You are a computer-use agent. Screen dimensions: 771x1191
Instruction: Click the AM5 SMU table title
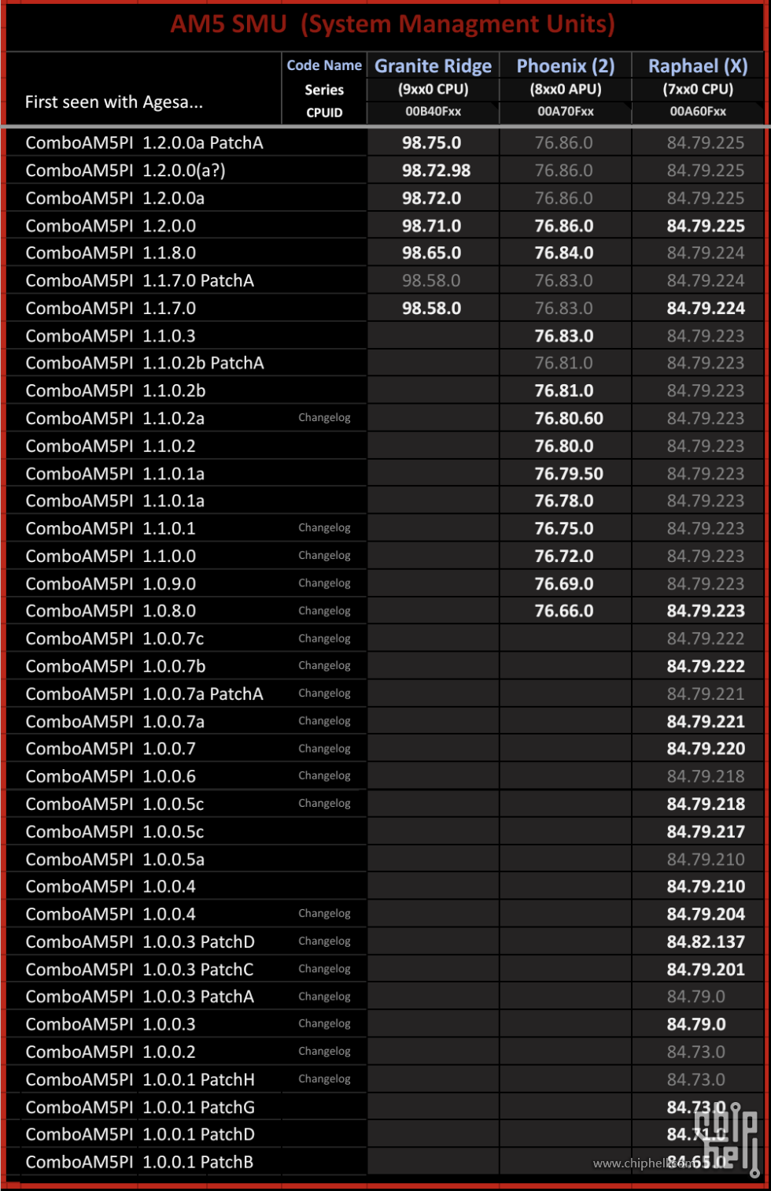pyautogui.click(x=393, y=24)
